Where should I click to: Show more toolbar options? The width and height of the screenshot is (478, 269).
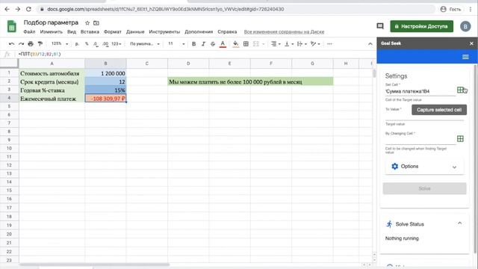click(x=329, y=44)
